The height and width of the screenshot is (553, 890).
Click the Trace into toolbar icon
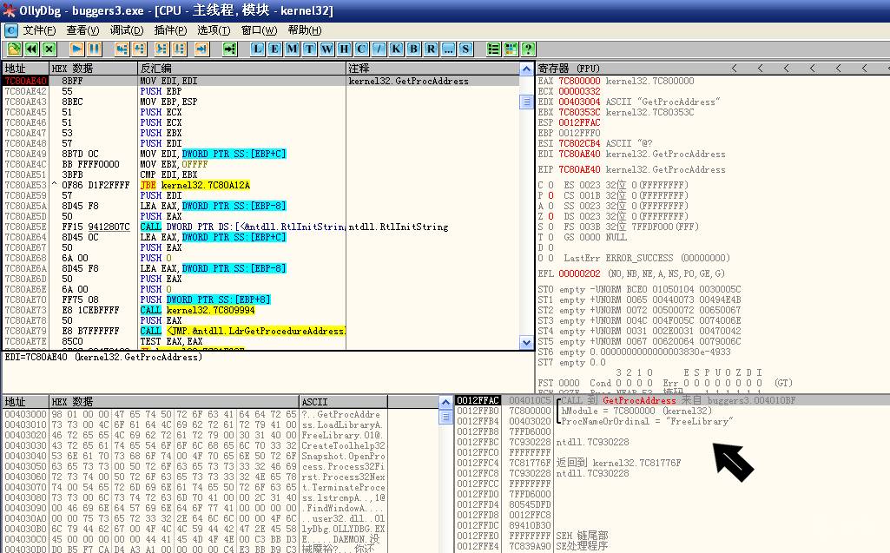pos(162,49)
